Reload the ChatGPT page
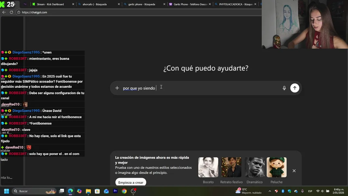This screenshot has width=348, height=196. tap(11, 12)
